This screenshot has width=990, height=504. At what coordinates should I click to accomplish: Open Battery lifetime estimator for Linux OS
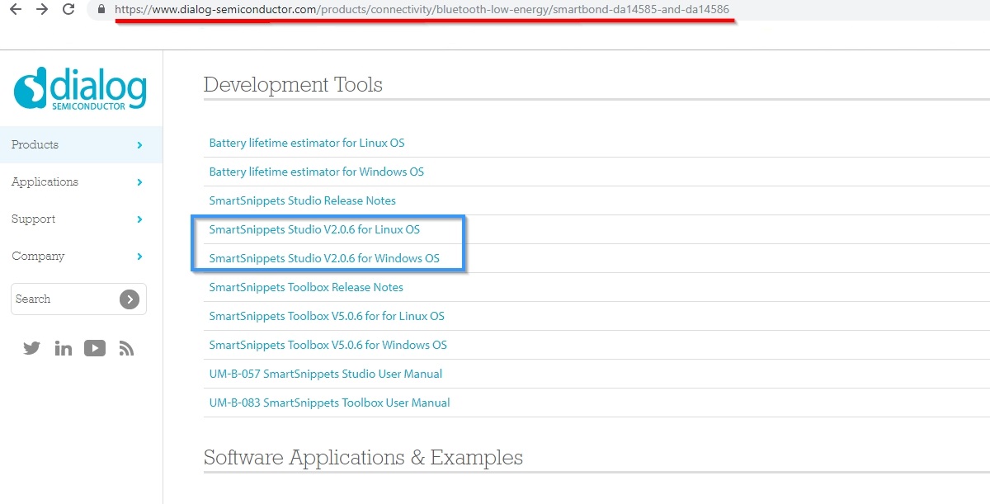(307, 143)
